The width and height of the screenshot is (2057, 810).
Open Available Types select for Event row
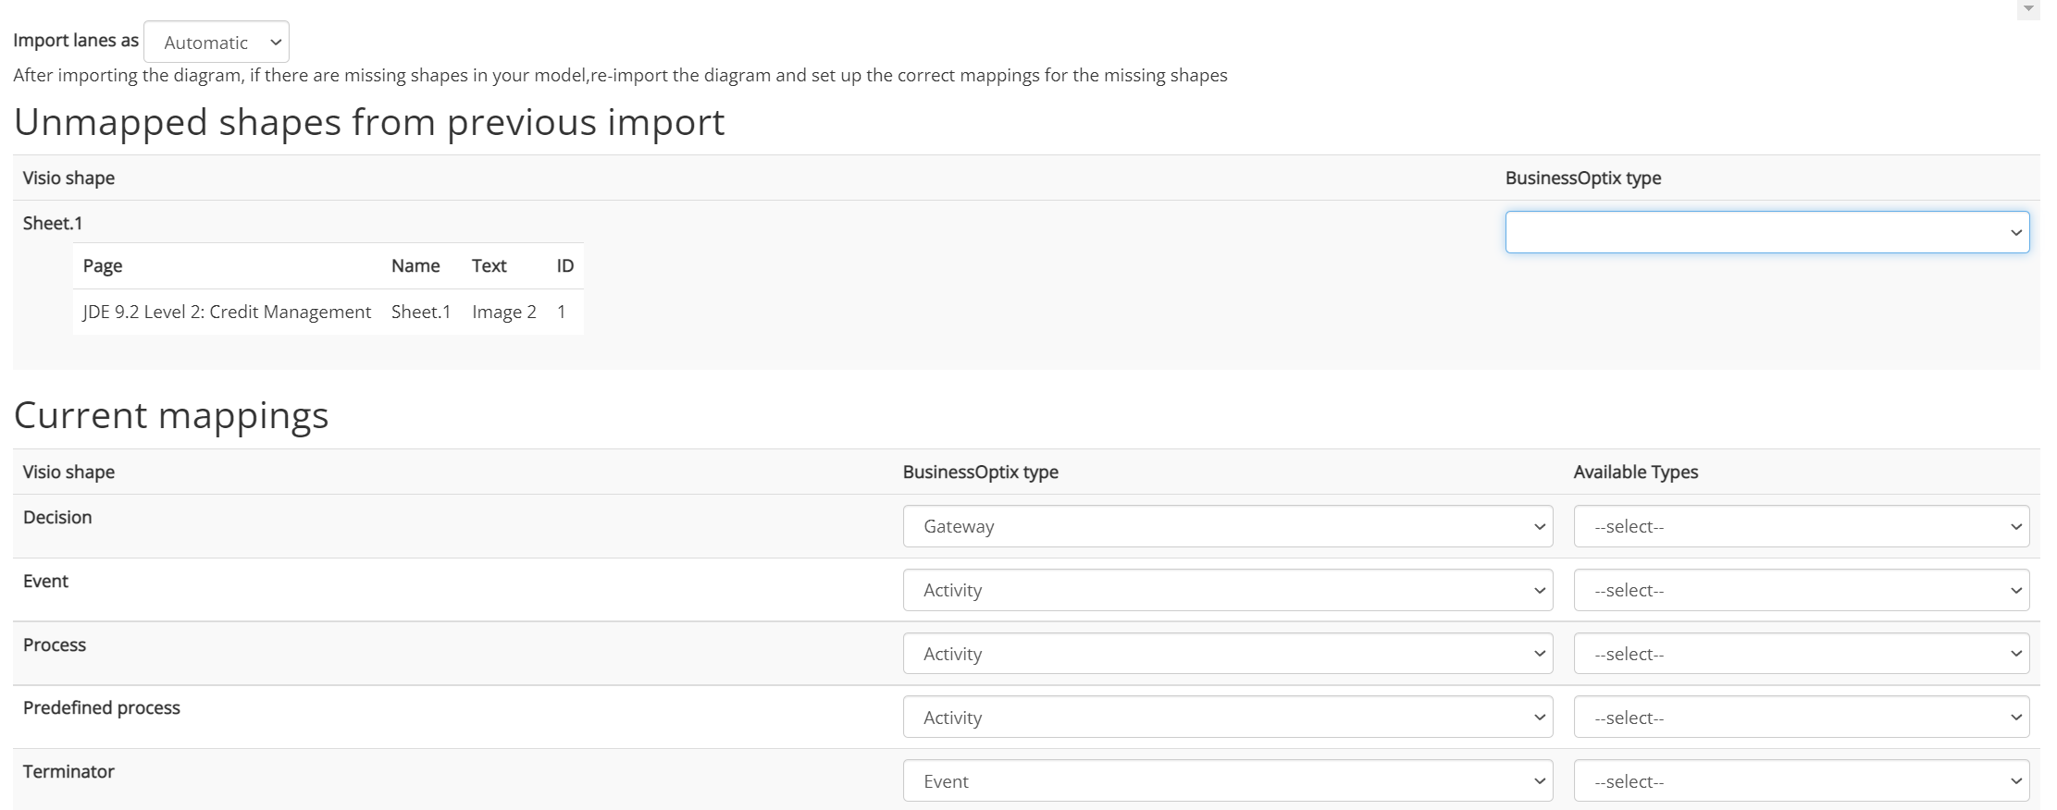[1801, 590]
